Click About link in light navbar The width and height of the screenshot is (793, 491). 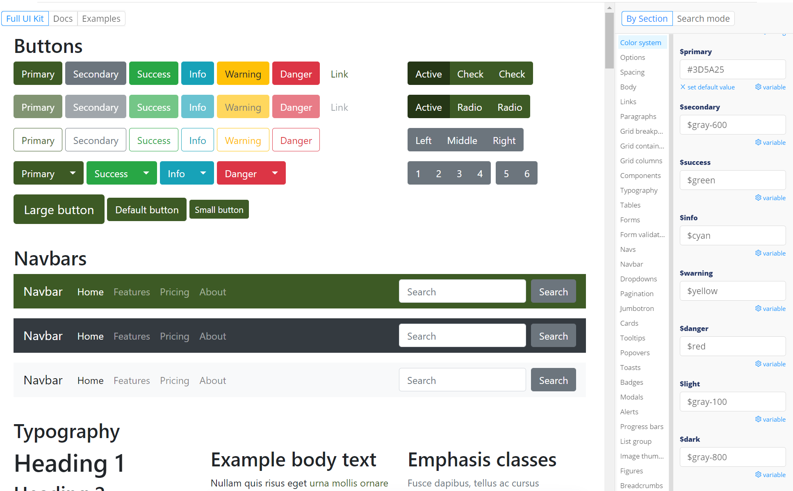click(213, 380)
